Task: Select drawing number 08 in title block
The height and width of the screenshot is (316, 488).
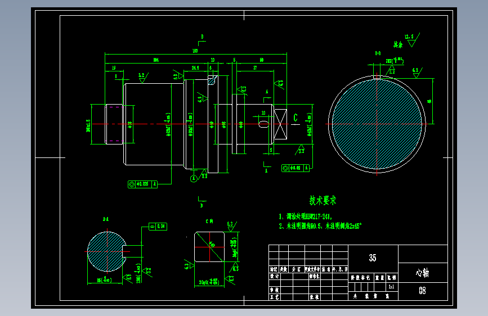Action: (422, 291)
